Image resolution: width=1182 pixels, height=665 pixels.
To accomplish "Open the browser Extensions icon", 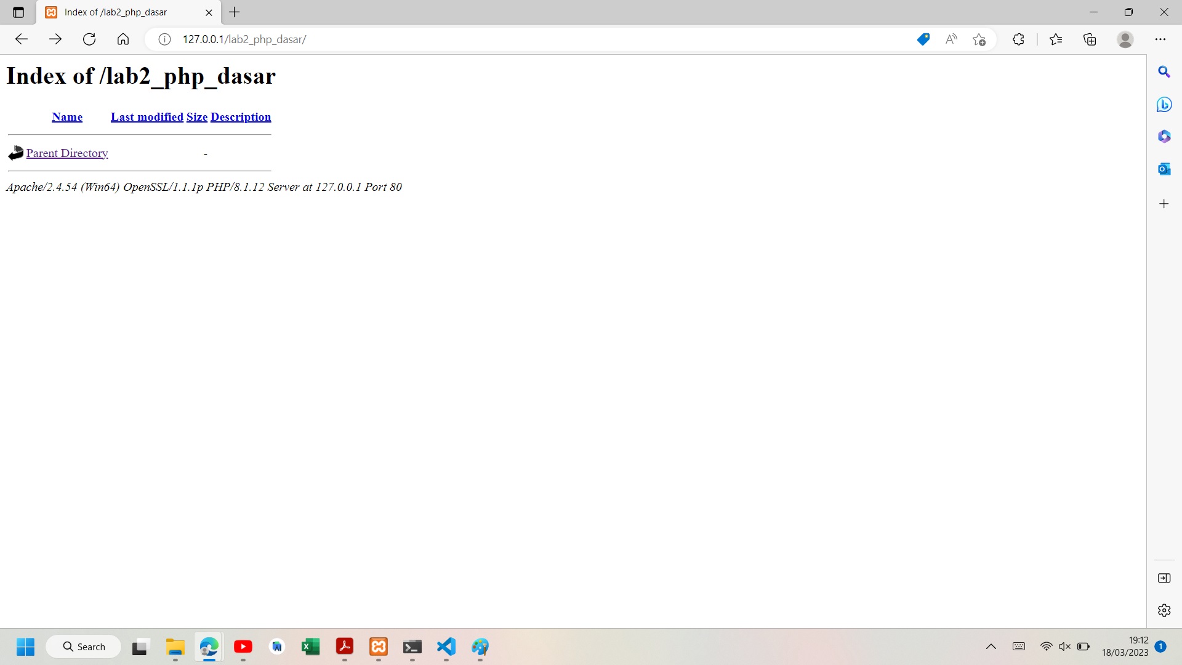I will click(1018, 39).
